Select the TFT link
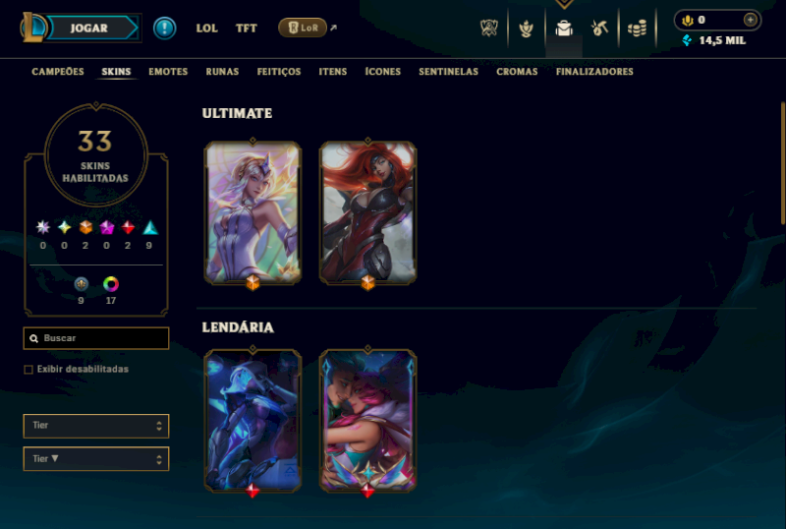 click(x=247, y=29)
